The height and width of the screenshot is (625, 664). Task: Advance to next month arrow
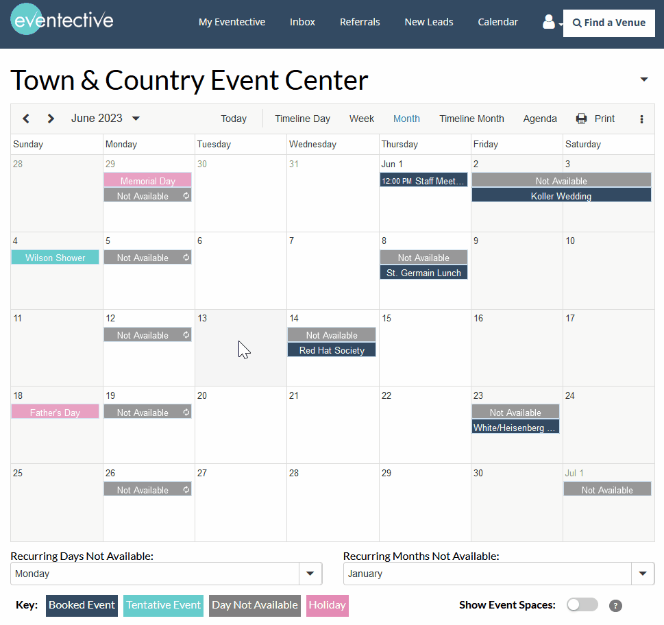(51, 119)
